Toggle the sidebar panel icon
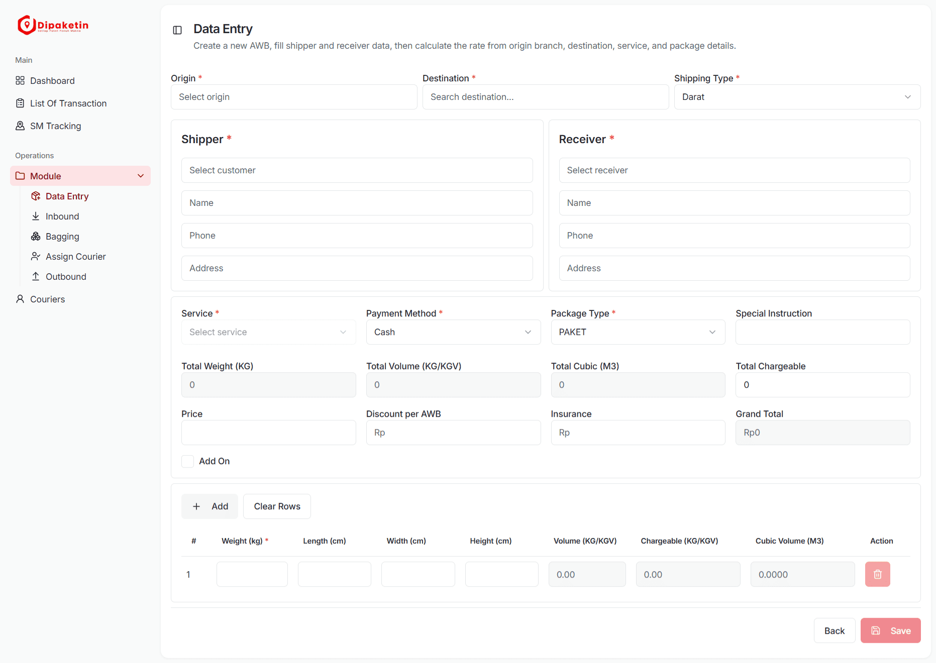Viewport: 936px width, 663px height. pyautogui.click(x=177, y=30)
